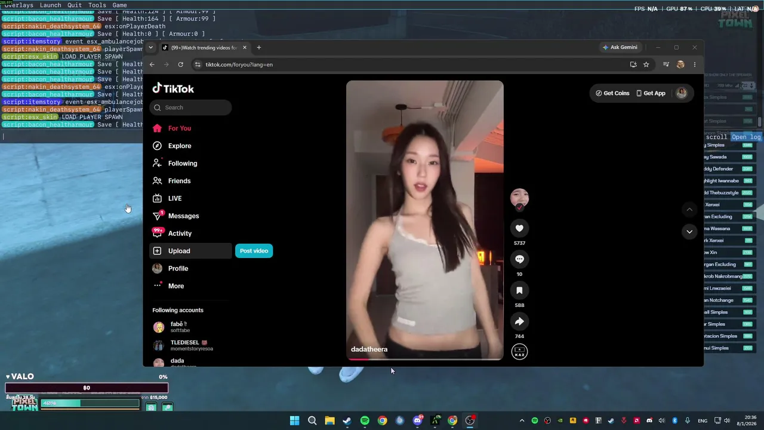Open Discord from the taskbar

point(418,420)
